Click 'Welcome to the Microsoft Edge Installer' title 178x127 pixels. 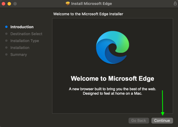point(88,14)
